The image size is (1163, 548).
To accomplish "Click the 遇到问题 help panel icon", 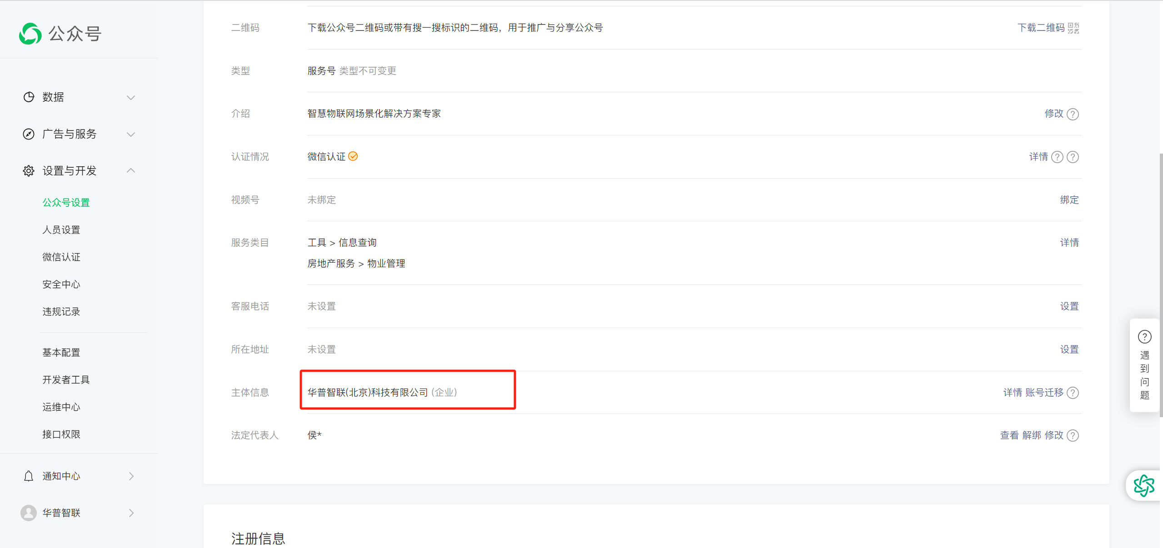I will point(1144,337).
